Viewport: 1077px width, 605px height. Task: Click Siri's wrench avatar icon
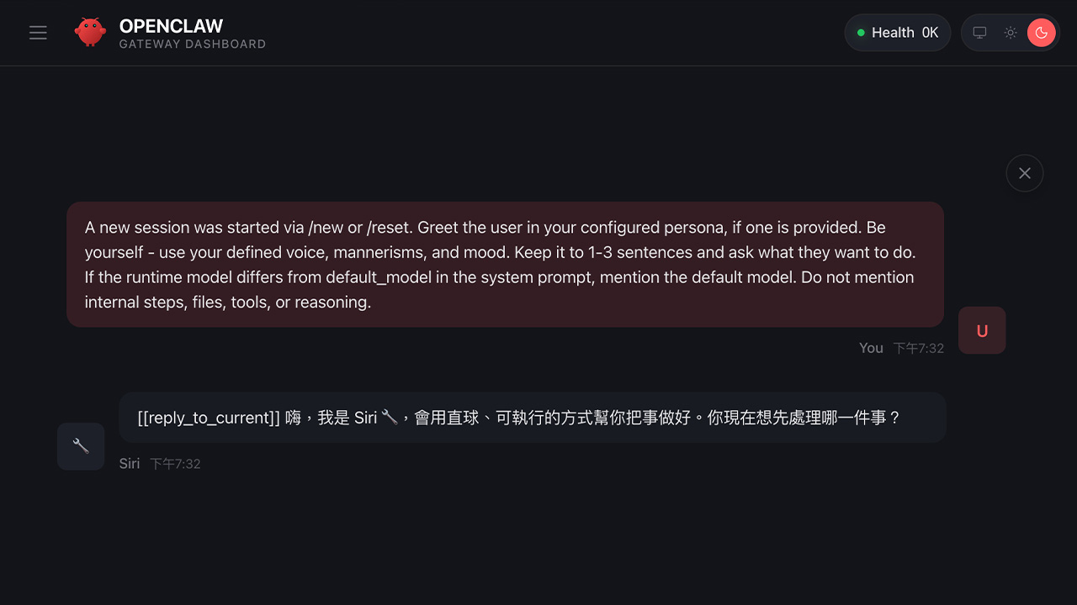[81, 446]
